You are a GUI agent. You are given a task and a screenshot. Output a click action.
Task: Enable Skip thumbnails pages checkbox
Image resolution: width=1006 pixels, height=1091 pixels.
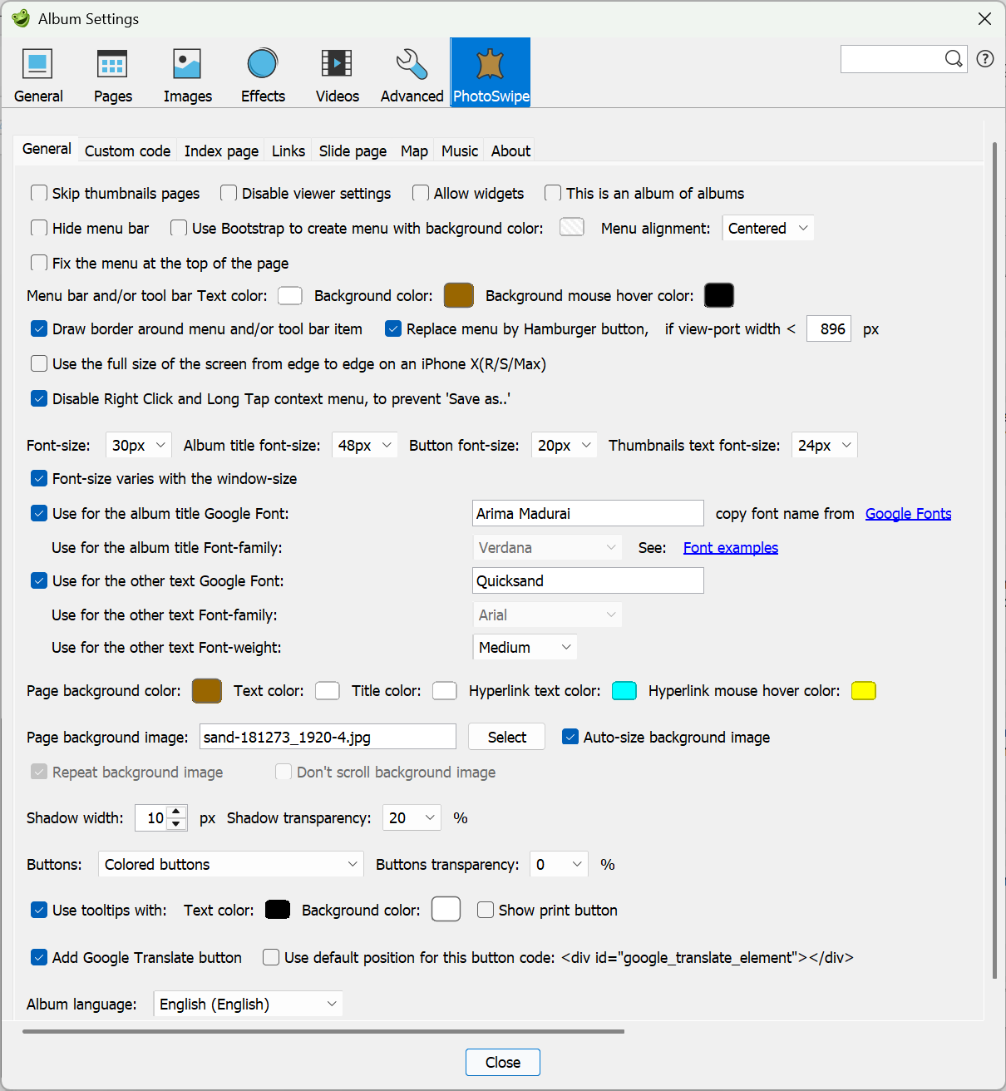click(x=39, y=194)
